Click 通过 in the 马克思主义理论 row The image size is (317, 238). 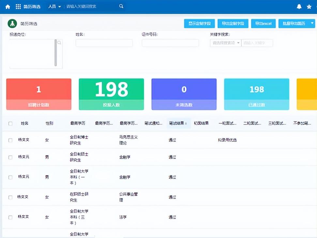point(172,140)
